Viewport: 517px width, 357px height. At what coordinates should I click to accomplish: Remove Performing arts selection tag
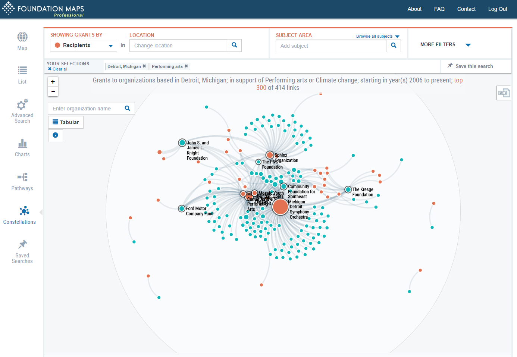point(186,66)
